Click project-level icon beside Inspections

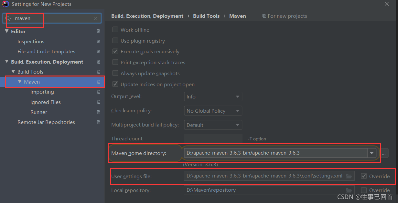click(98, 42)
